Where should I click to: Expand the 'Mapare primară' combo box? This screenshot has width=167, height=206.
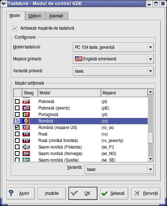point(113,59)
